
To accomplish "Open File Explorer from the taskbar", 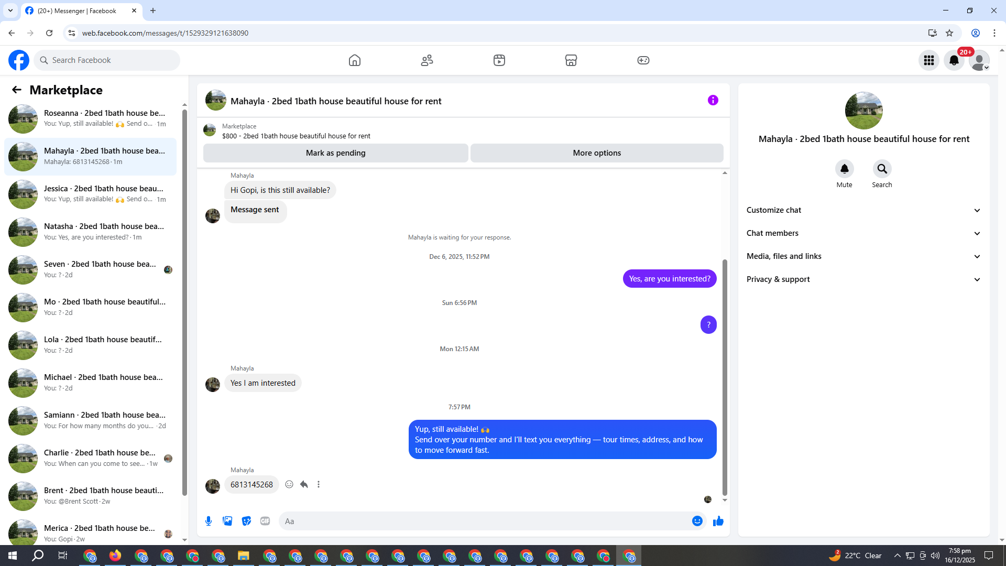I will [x=244, y=556].
